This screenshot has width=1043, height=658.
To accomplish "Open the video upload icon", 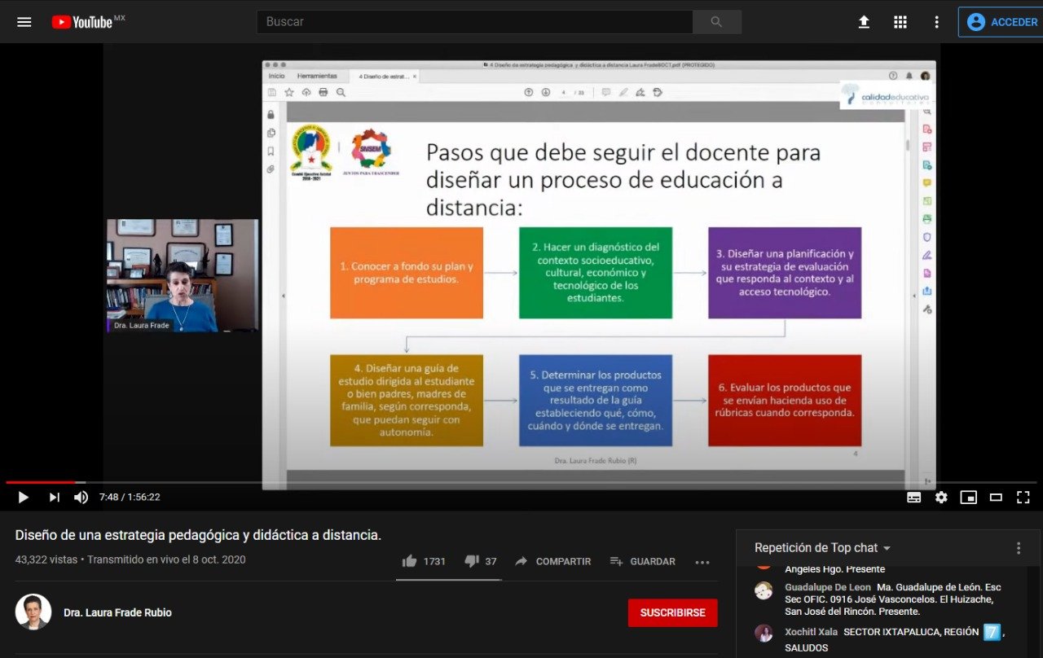I will pyautogui.click(x=864, y=22).
